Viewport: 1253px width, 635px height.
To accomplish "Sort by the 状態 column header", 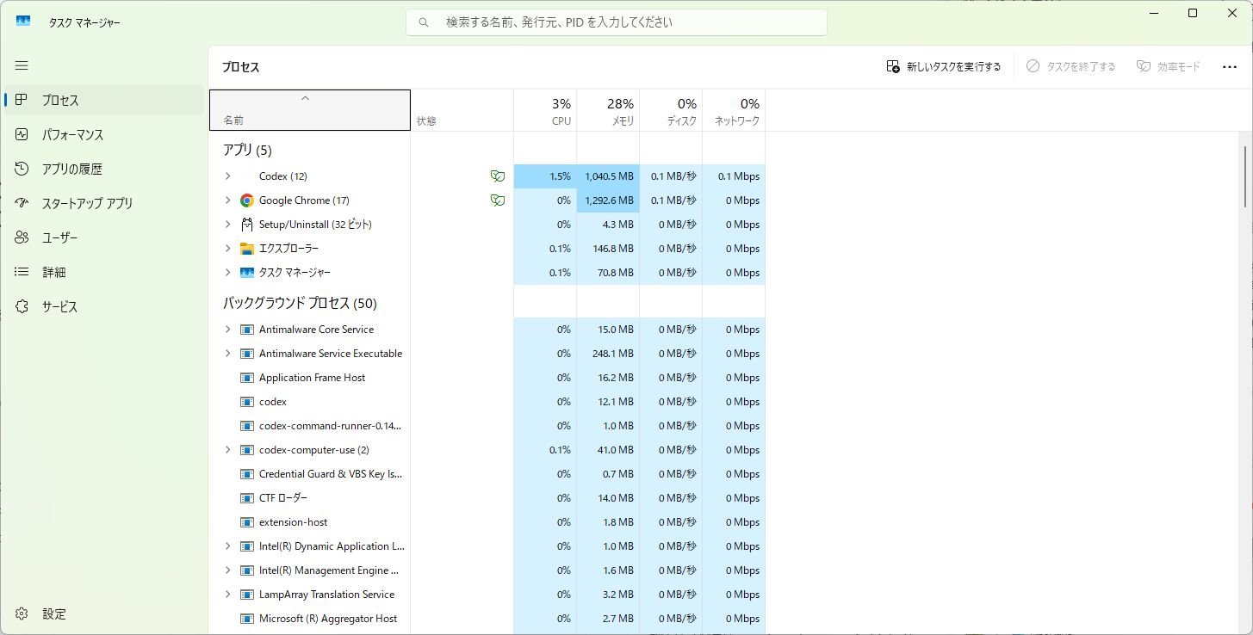I will (462, 110).
